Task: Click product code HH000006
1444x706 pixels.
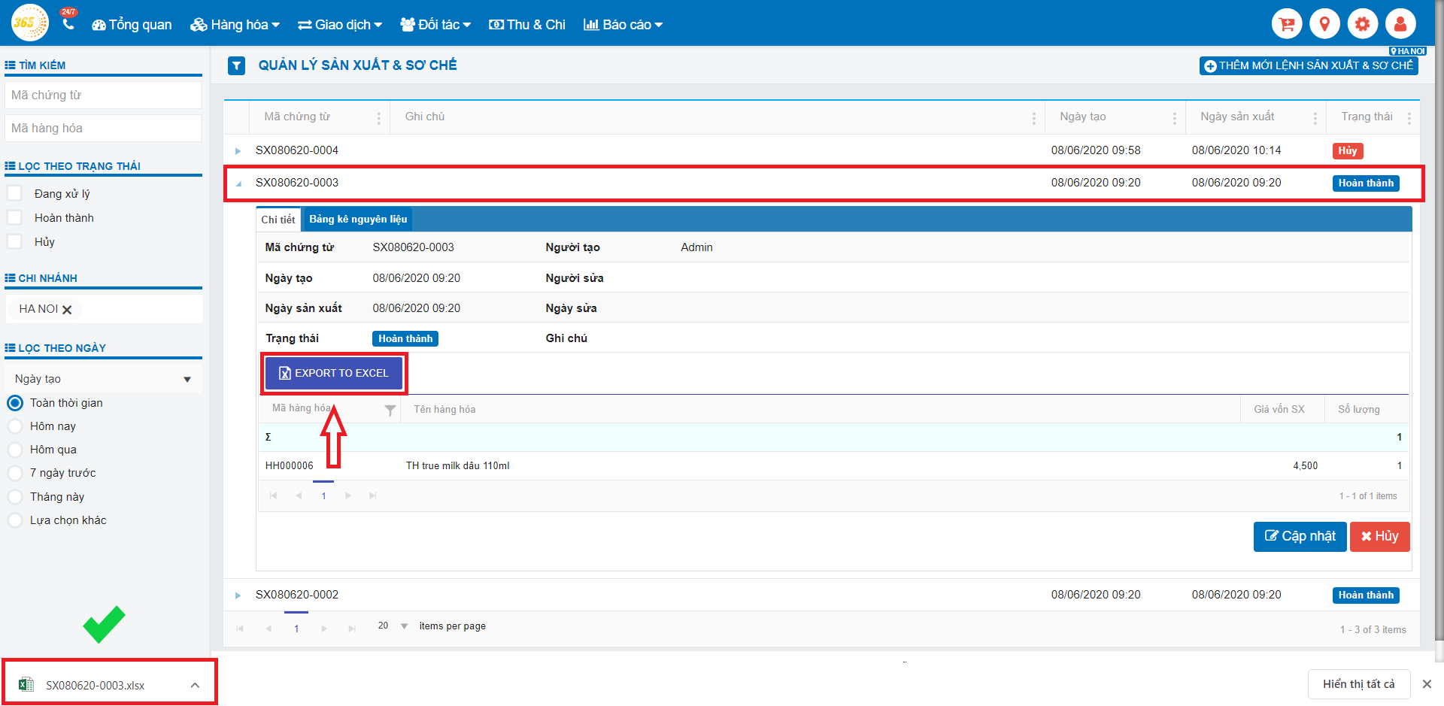Action: click(290, 466)
